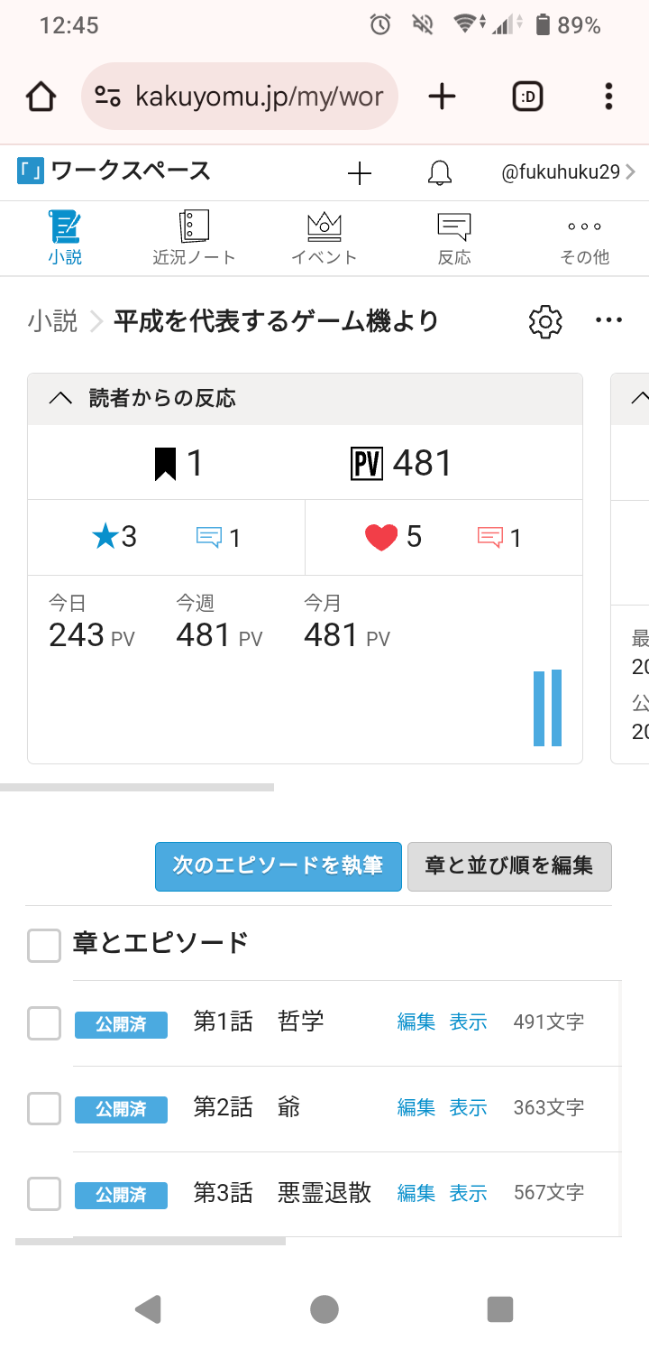Click 編集 for 第2話 爺
Screen dimensions: 649x1350
click(416, 1108)
